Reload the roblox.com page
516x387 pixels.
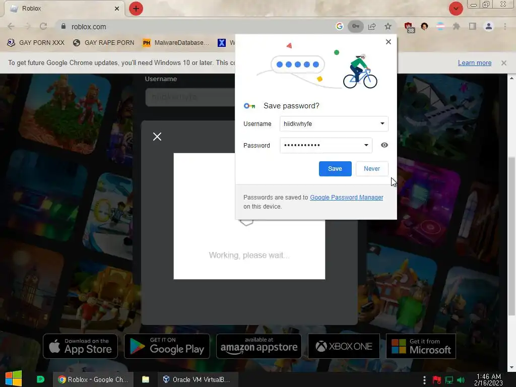[x=43, y=26]
